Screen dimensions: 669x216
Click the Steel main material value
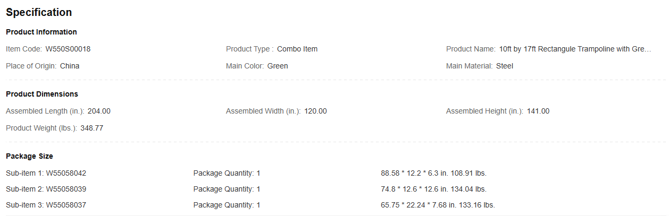pos(505,66)
